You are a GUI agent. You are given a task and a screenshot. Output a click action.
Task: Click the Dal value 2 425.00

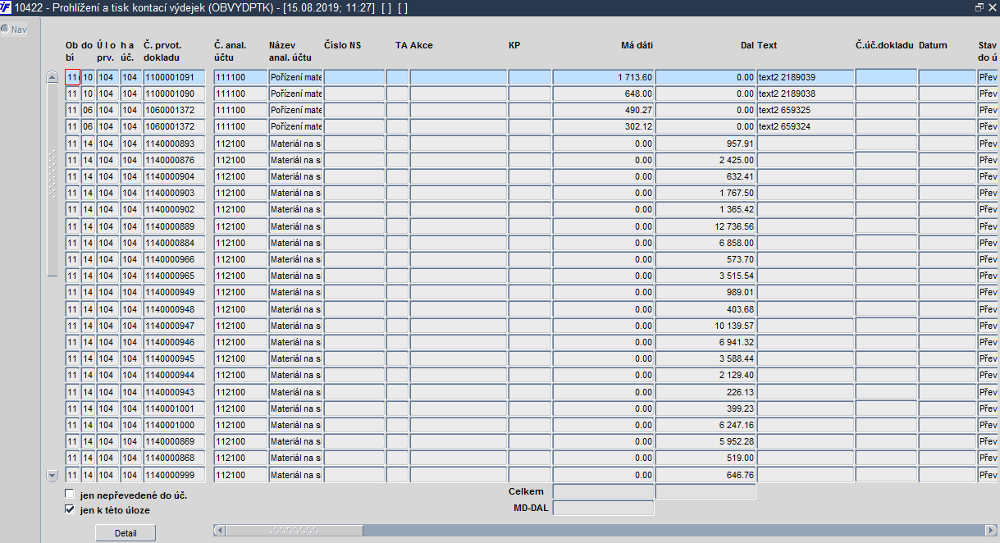click(x=705, y=160)
